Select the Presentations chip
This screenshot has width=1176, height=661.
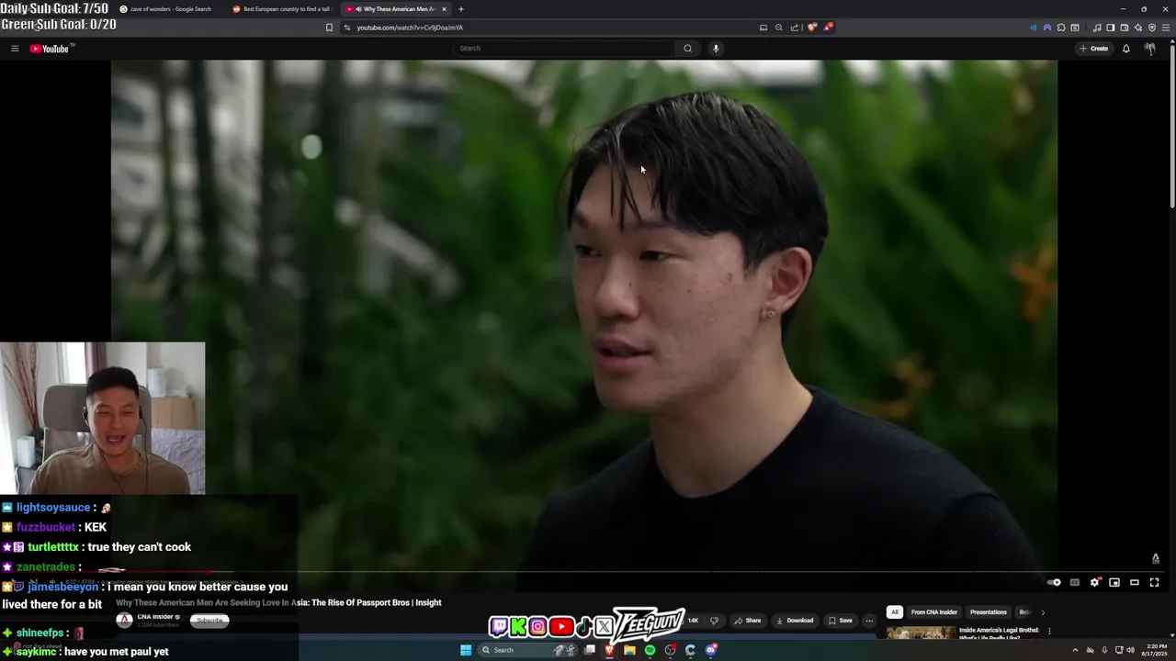989,612
